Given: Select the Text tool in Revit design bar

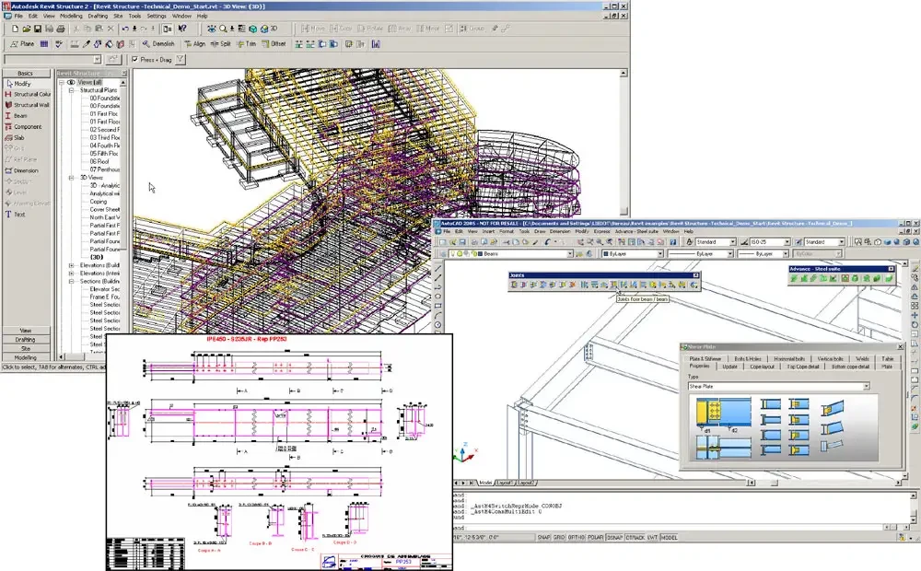Looking at the screenshot, I should click(16, 215).
